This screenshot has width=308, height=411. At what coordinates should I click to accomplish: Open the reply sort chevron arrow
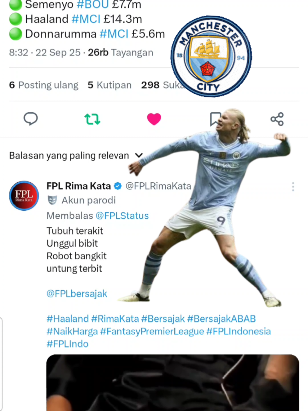coord(139,155)
